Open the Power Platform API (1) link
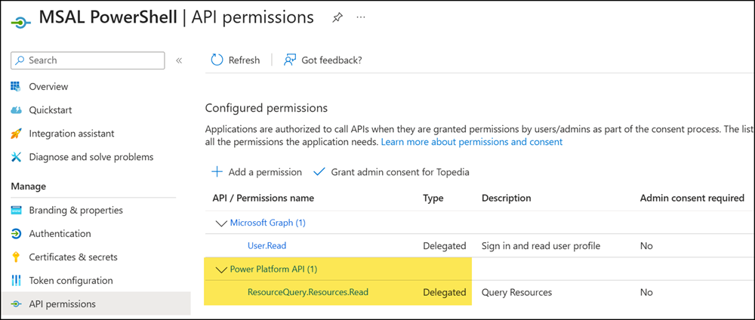 (x=273, y=269)
